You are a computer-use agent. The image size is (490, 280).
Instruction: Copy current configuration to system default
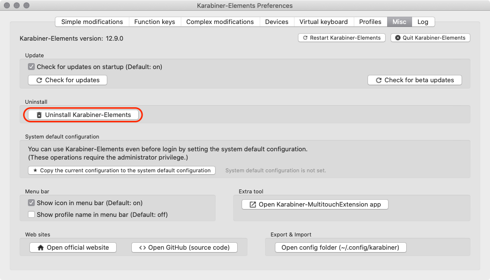click(x=122, y=170)
